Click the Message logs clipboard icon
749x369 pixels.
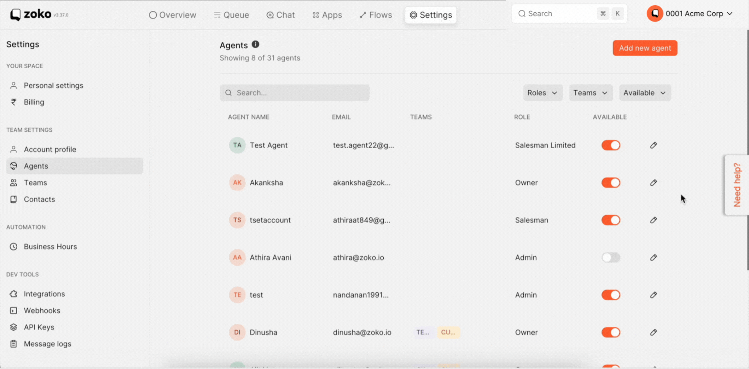point(14,344)
